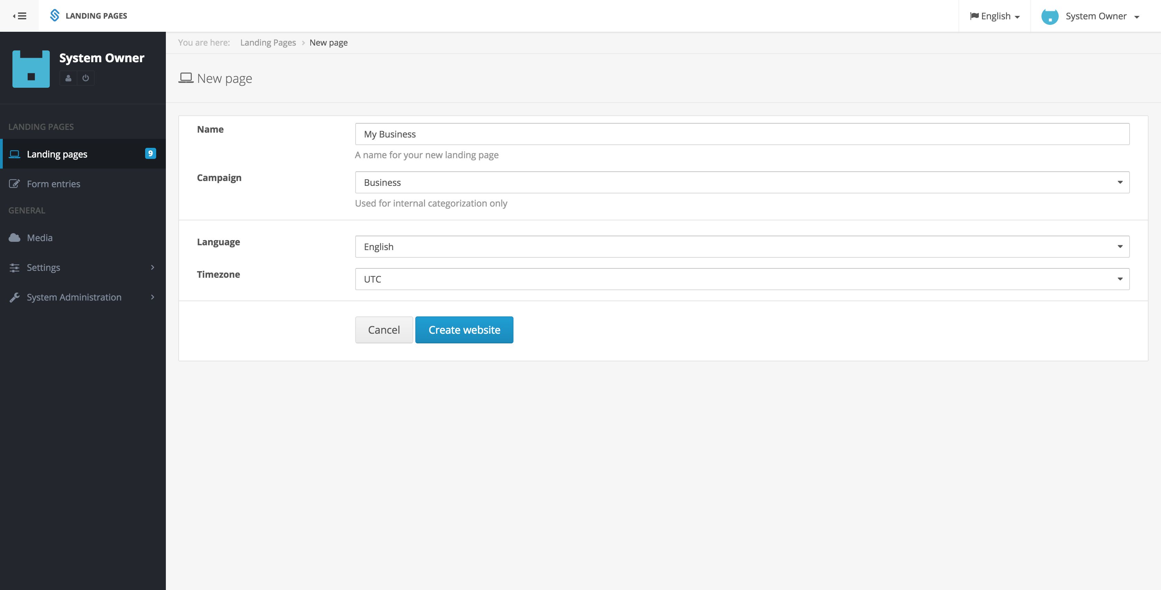
Task: Click the Create website button
Action: click(464, 330)
